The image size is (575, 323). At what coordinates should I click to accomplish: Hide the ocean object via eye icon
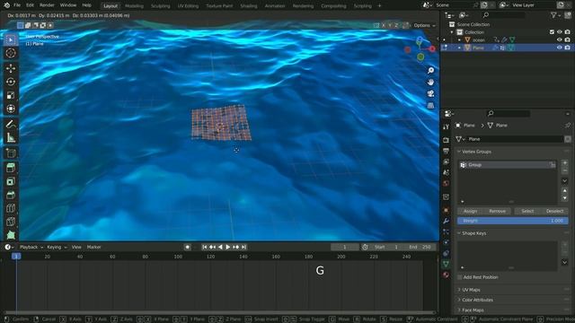(x=559, y=39)
